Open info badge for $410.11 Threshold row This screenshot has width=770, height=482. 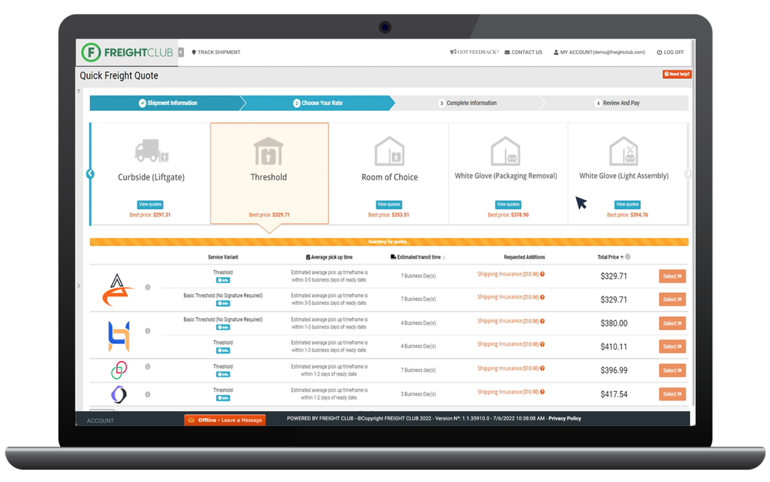tap(223, 350)
